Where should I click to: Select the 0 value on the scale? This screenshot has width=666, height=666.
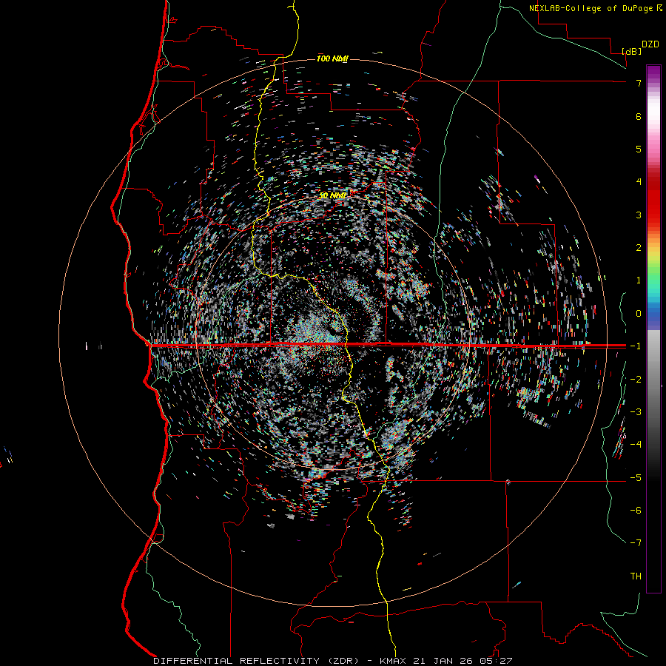tap(639, 314)
